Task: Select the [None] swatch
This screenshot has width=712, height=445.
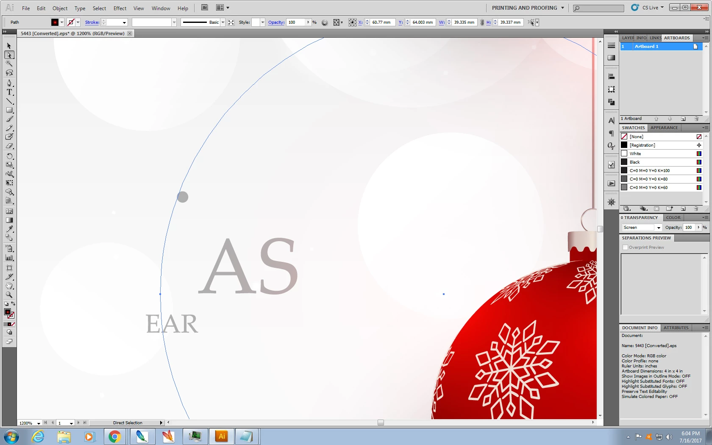Action: click(661, 136)
